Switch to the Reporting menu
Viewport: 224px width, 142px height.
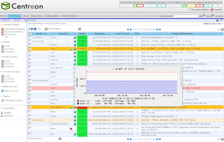click(37, 16)
